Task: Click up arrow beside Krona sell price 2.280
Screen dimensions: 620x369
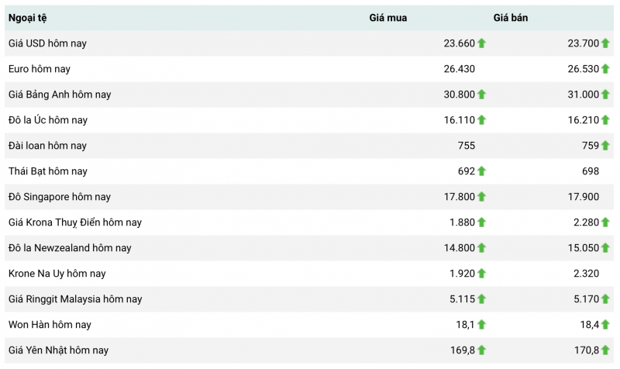Action: [605, 222]
